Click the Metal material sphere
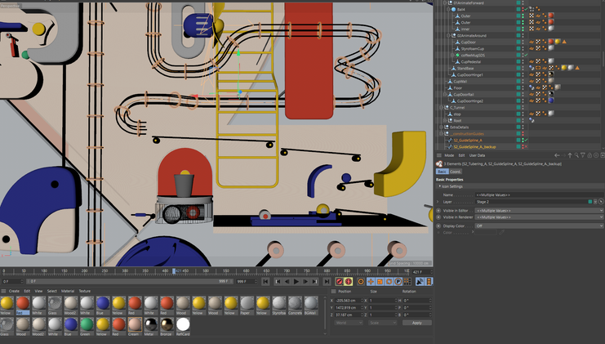Image resolution: width=605 pixels, height=344 pixels. point(149,325)
